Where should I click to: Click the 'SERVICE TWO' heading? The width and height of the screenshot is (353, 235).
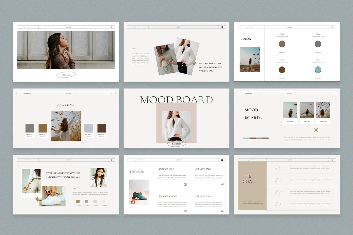pyautogui.click(x=203, y=169)
